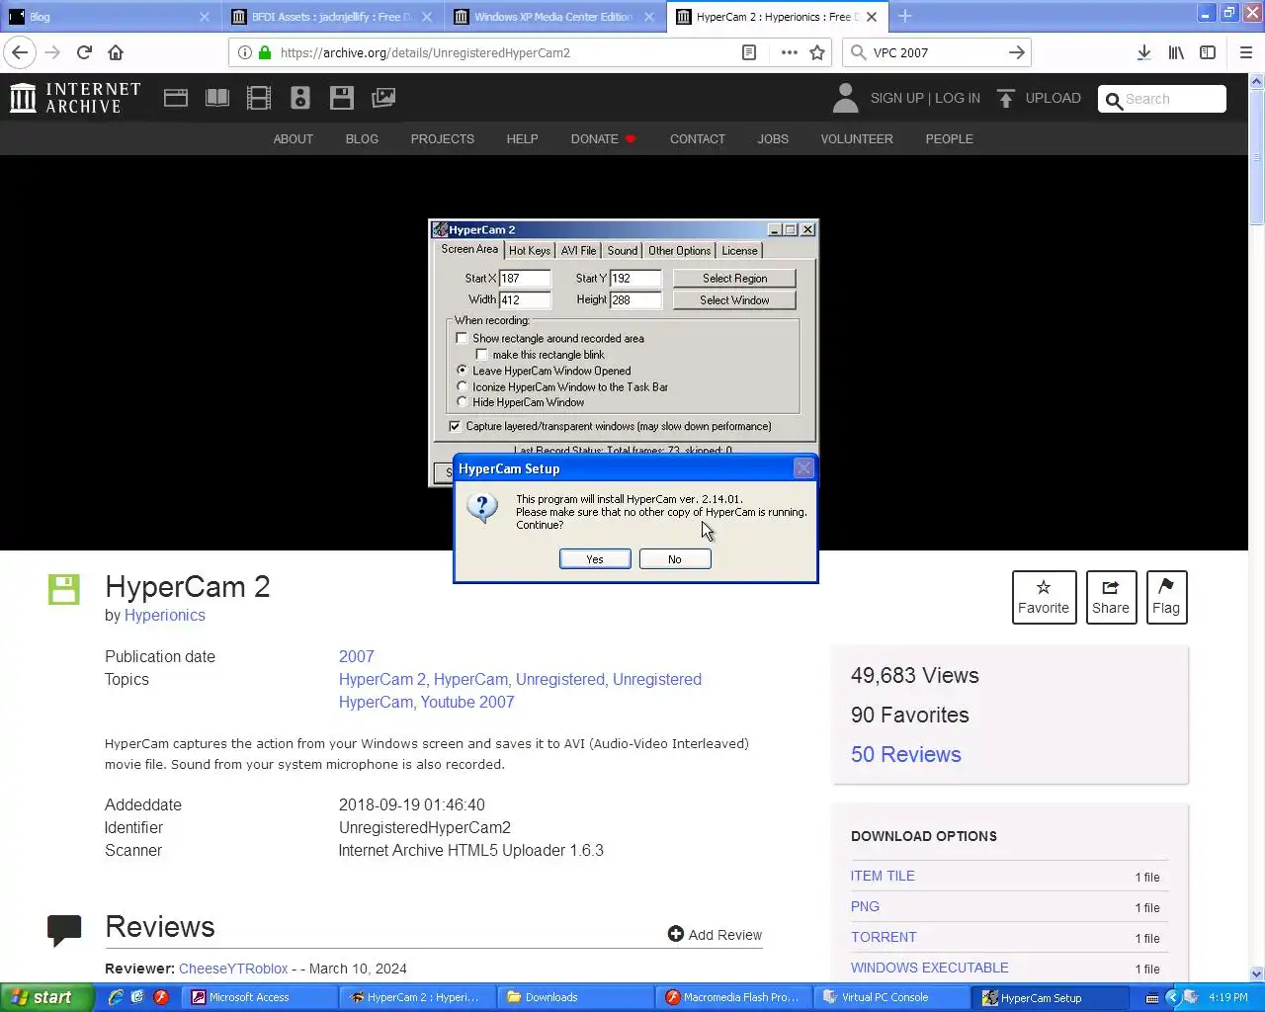The width and height of the screenshot is (1265, 1012).
Task: Toggle reader view icon in address bar
Action: (749, 52)
